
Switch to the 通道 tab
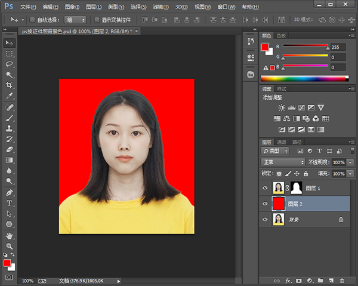[282, 142]
